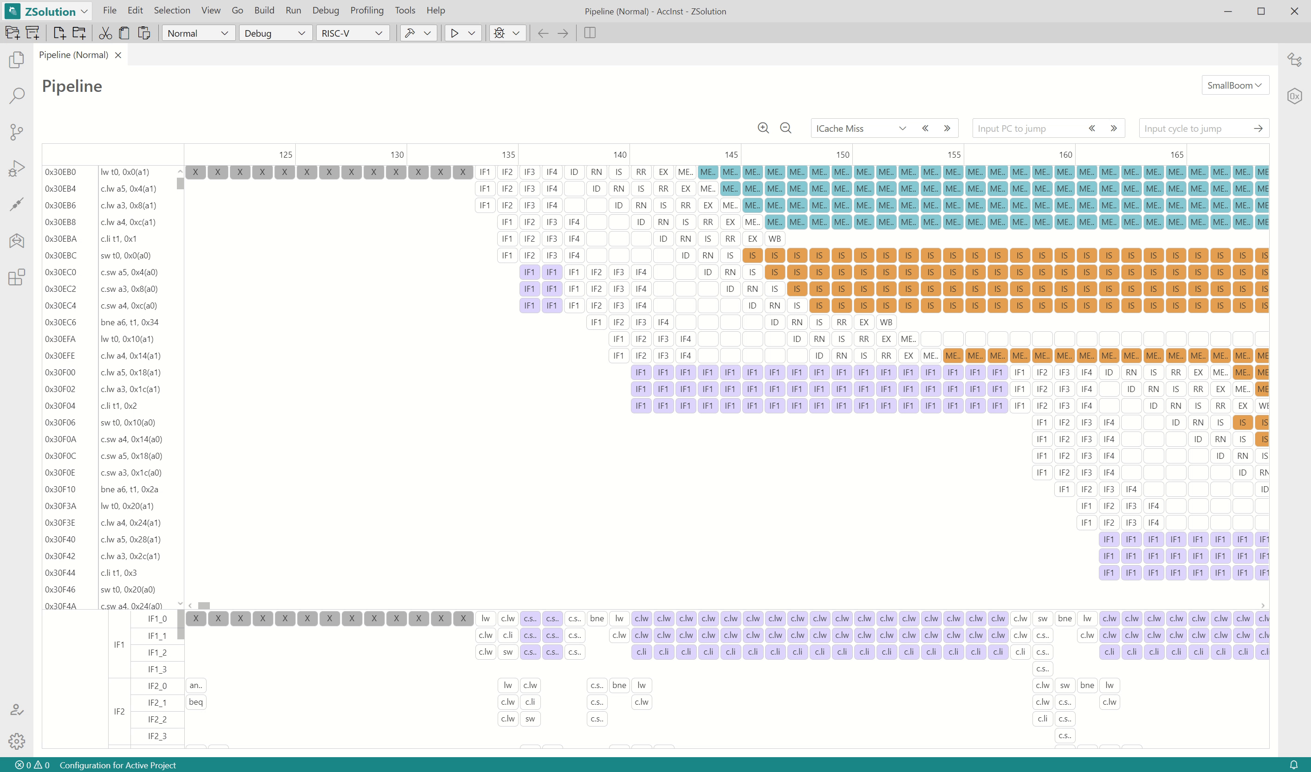Open Extensions icon in the left sidebar
The width and height of the screenshot is (1311, 772).
pos(17,277)
